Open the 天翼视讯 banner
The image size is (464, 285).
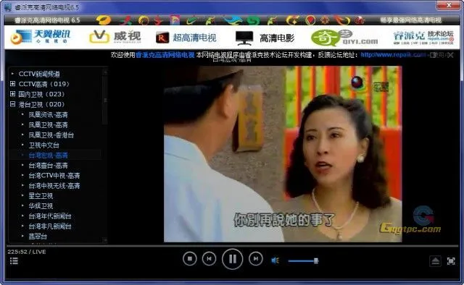(41, 37)
